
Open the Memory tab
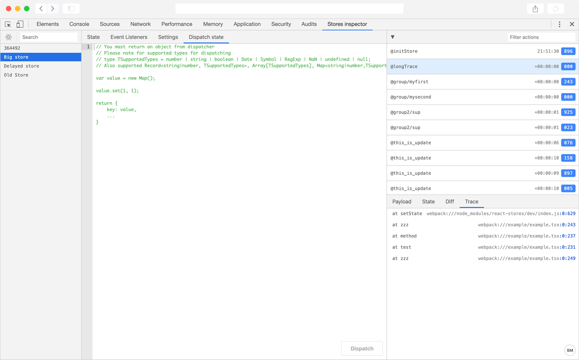click(213, 24)
